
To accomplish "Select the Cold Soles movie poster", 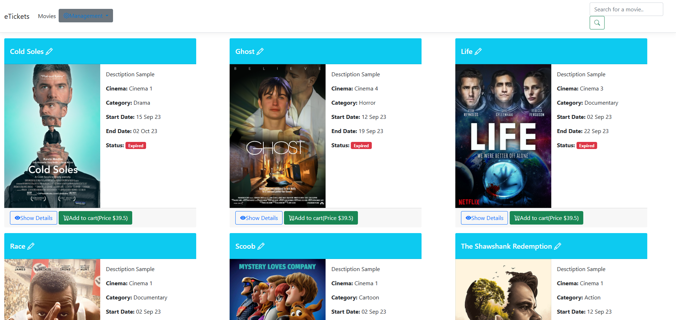I will coord(52,136).
